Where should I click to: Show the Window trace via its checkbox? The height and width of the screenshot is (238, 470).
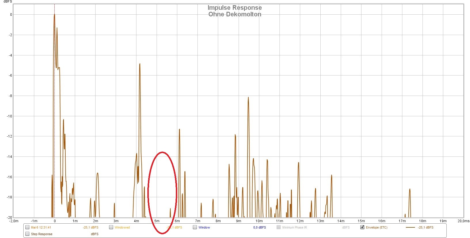pos(195,227)
